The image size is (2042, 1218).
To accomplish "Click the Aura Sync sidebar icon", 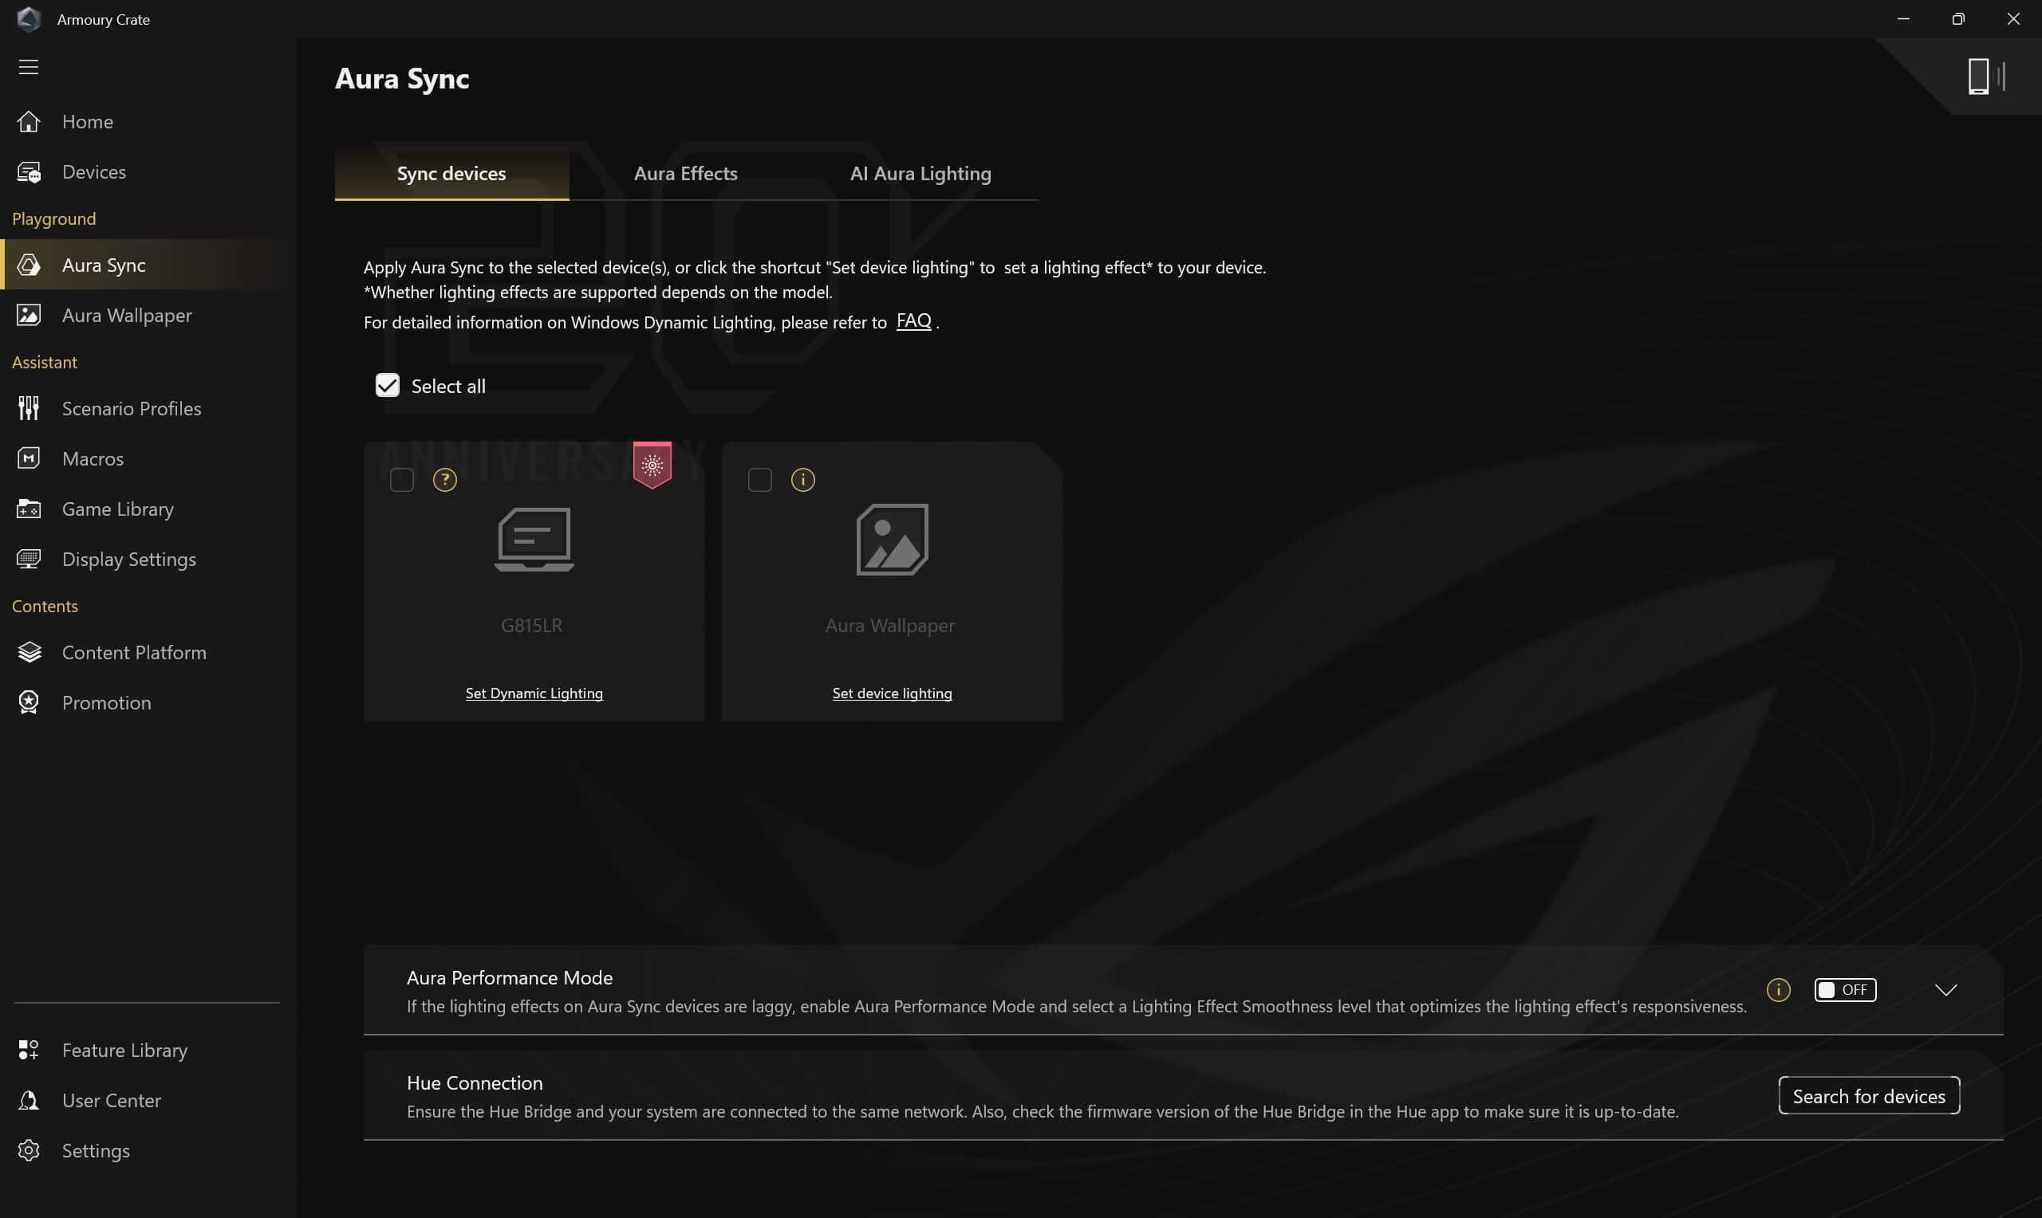I will (x=29, y=265).
